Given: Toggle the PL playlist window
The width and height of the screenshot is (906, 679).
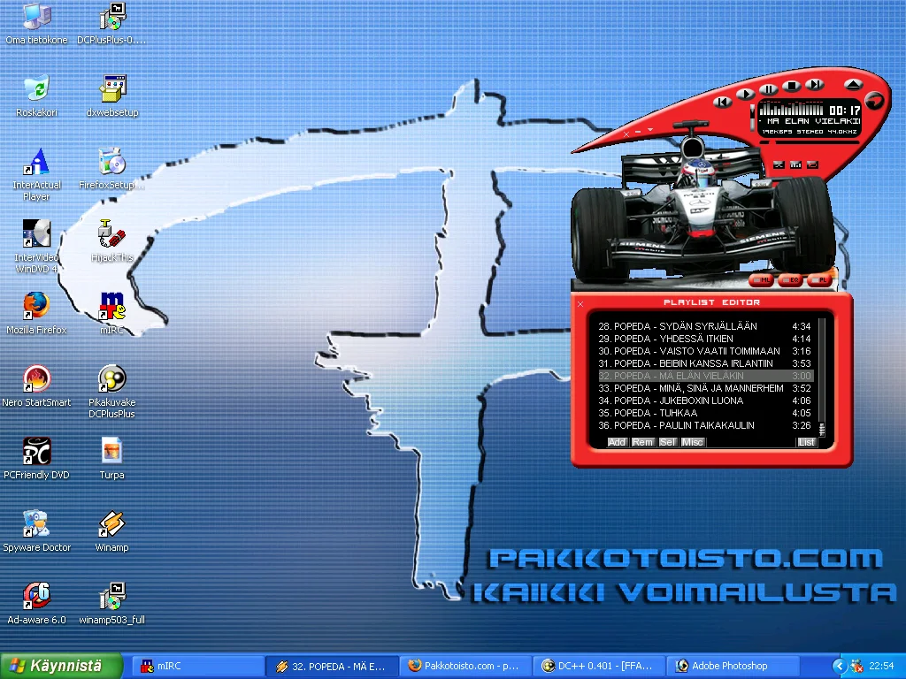Looking at the screenshot, I should (x=820, y=280).
